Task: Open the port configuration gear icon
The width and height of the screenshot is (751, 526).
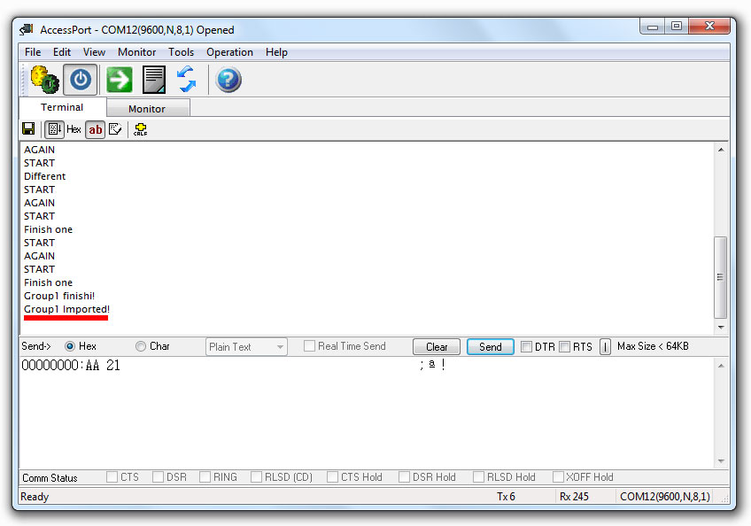Action: 44,80
